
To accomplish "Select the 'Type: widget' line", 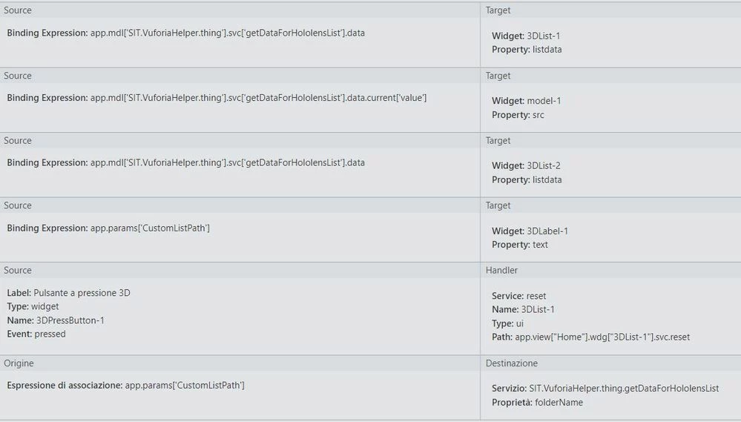I will (33, 306).
